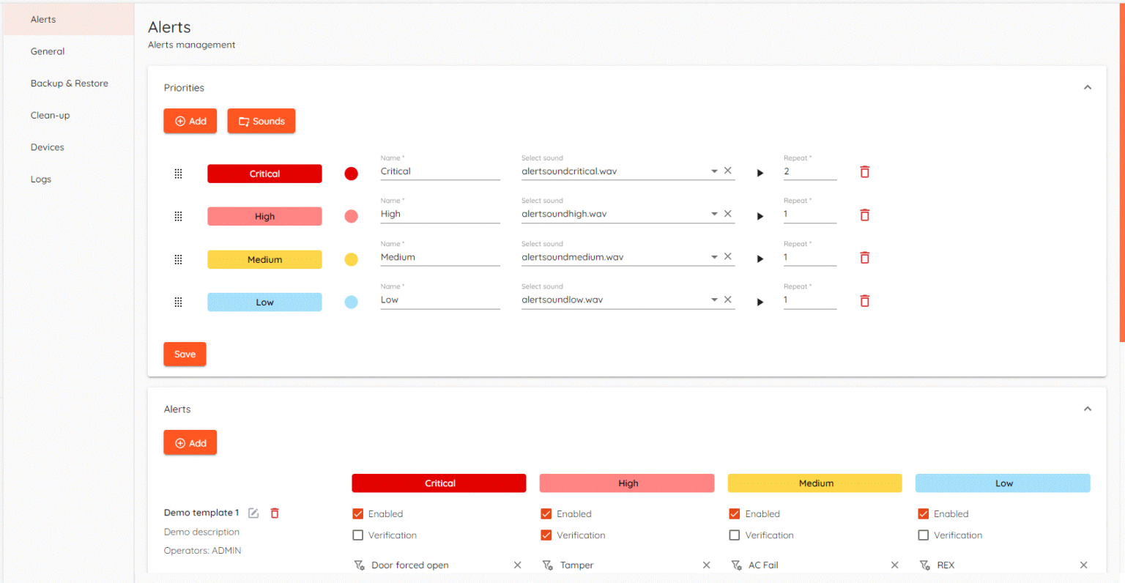Screen dimensions: 1125x583
Task: Open the Sounds manager
Action: [x=261, y=120]
